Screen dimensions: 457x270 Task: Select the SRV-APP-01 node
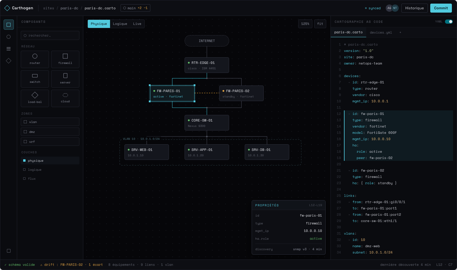tap(207, 152)
